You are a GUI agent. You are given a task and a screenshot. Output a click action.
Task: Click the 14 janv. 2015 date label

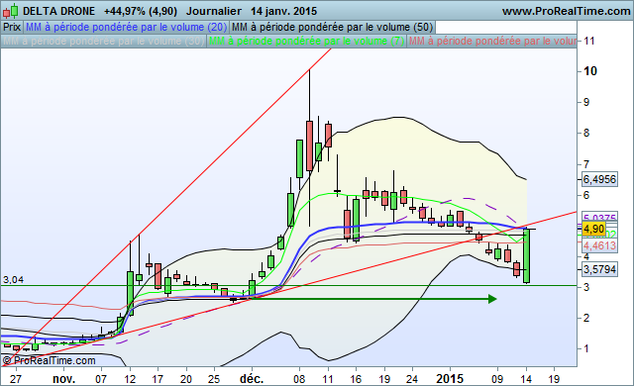(283, 11)
